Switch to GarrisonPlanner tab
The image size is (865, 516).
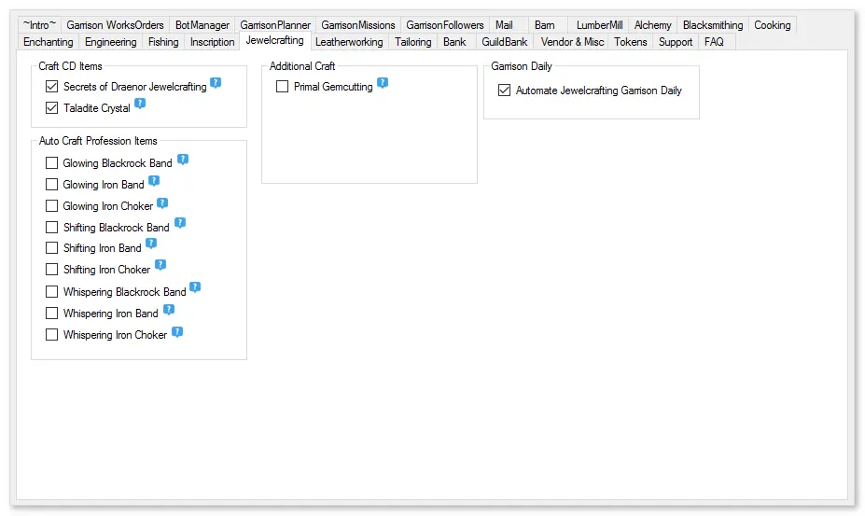[274, 25]
